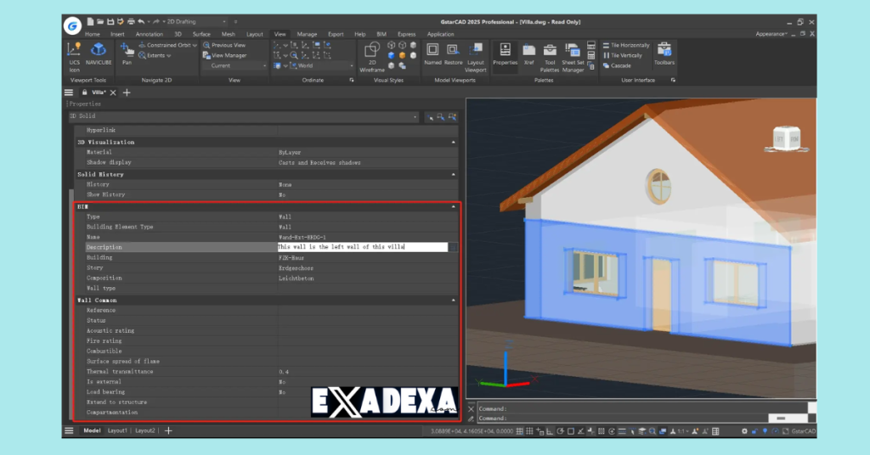This screenshot has width=870, height=455.
Task: Click the New file icon in quick access toolbar
Action: click(x=90, y=21)
